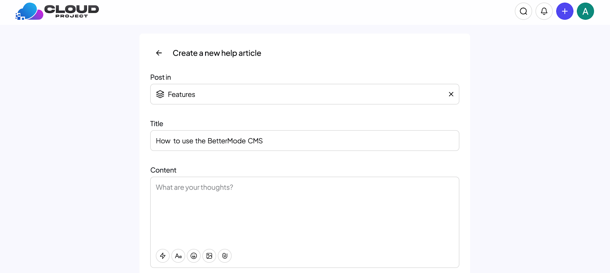Click the Content field label
The image size is (610, 273).
click(163, 170)
